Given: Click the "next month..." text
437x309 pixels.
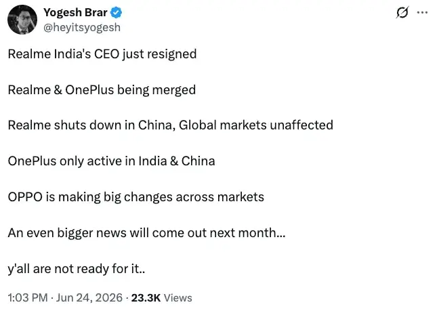Looking at the screenshot, I should [247, 233].
